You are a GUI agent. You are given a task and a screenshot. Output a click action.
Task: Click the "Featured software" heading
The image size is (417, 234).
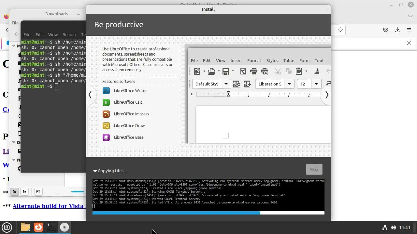click(x=119, y=82)
